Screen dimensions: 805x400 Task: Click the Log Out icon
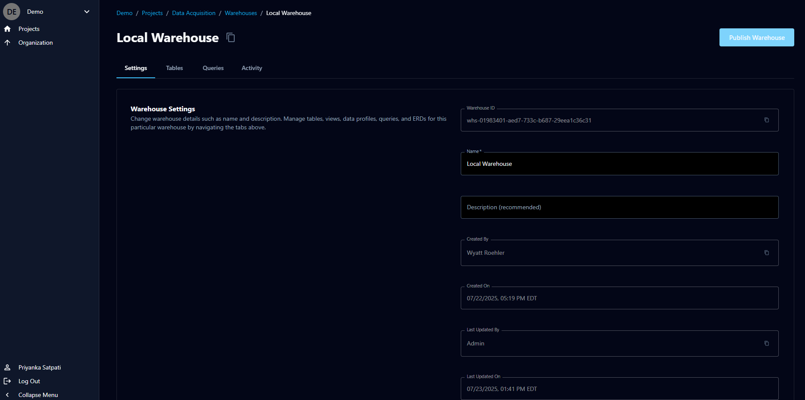point(7,381)
